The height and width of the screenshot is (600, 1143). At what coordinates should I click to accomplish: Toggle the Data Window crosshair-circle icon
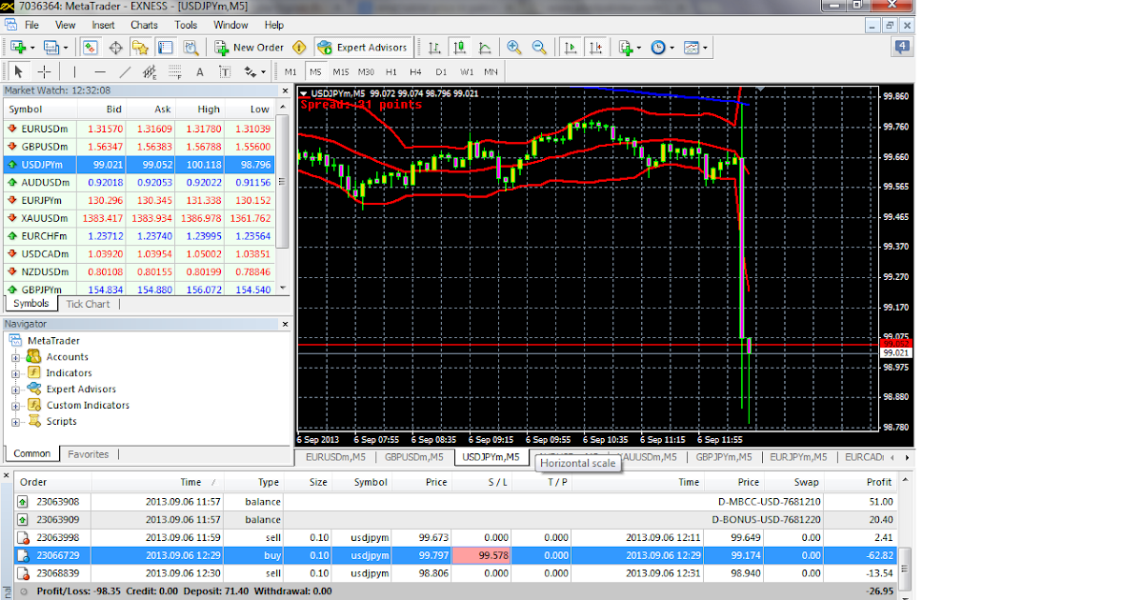[116, 47]
